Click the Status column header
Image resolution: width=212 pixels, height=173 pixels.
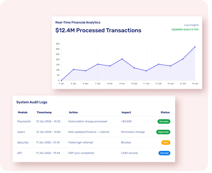tap(165, 112)
